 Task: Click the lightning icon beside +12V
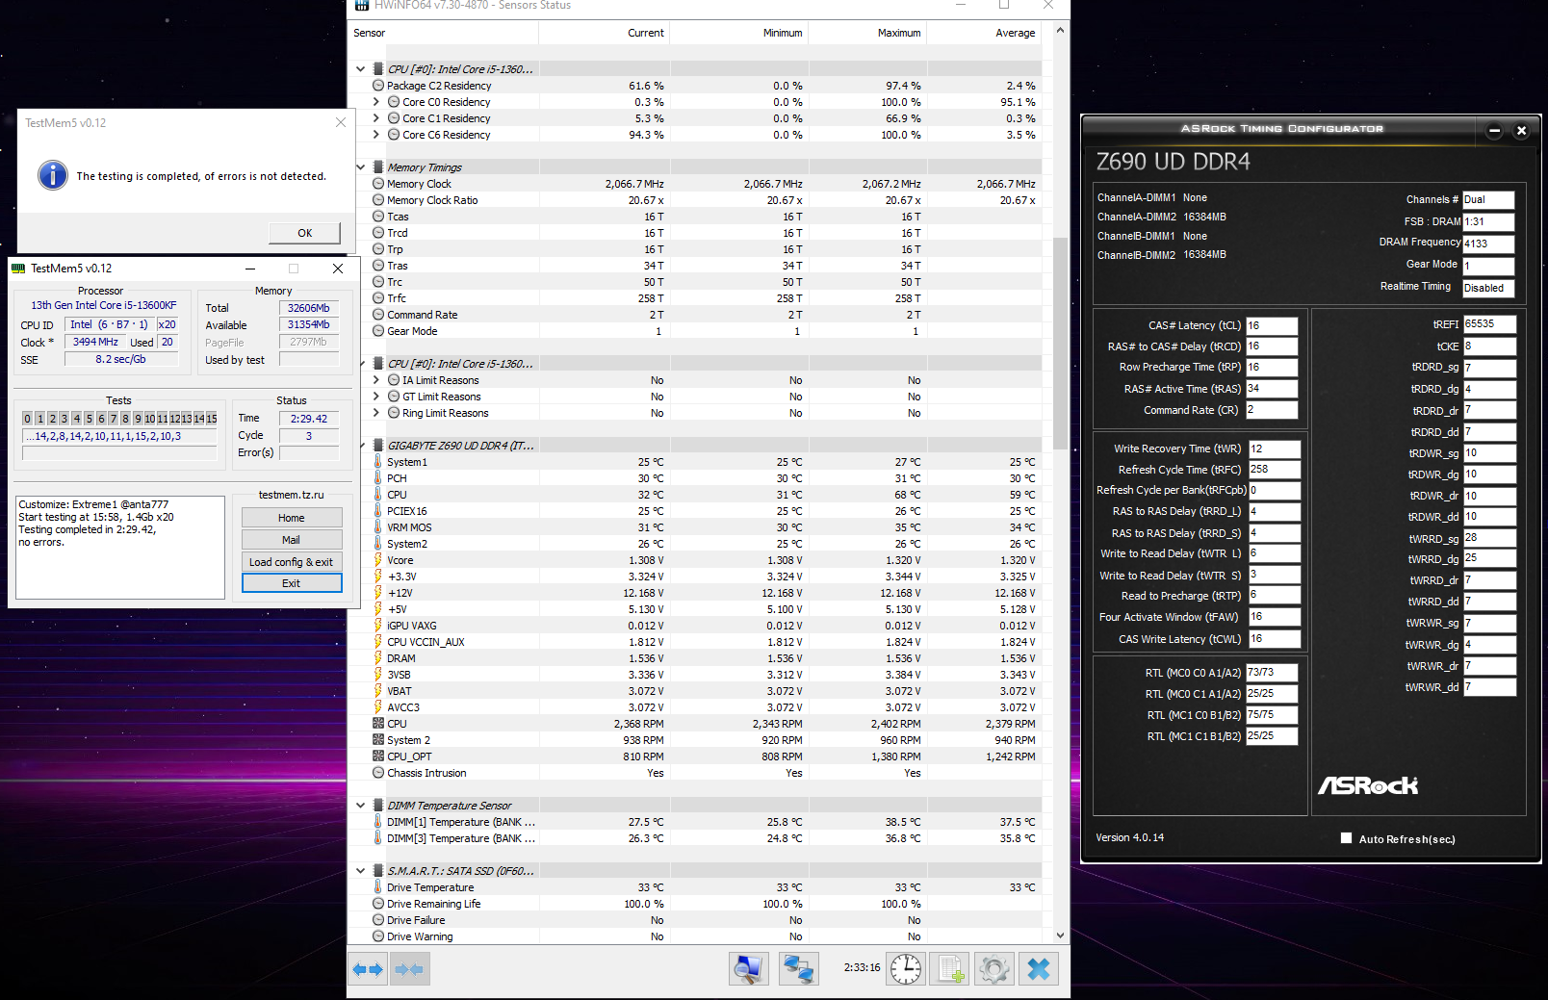(378, 593)
